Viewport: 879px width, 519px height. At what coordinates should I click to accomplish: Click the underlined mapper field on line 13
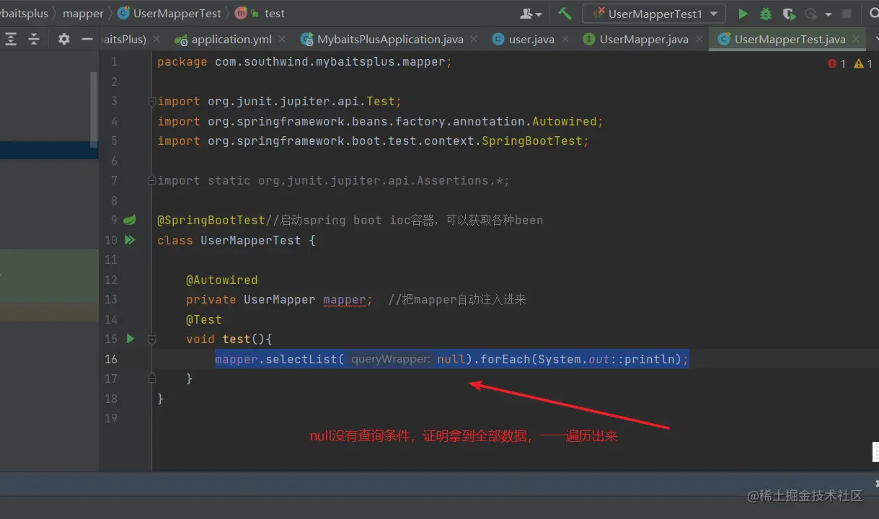344,299
